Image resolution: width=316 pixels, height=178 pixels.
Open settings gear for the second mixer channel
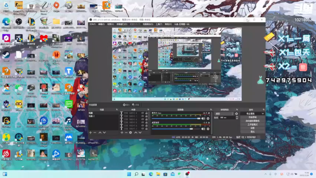click(208, 129)
